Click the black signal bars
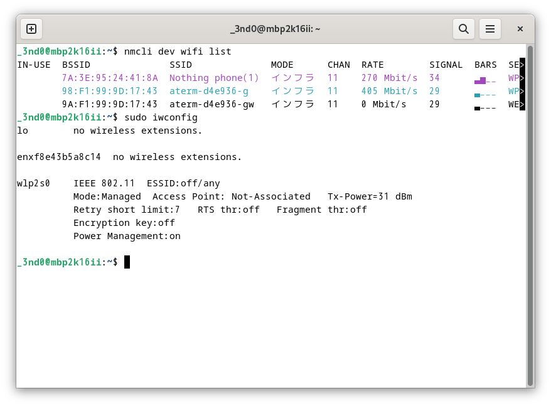Image resolution: width=551 pixels, height=406 pixels. point(485,109)
